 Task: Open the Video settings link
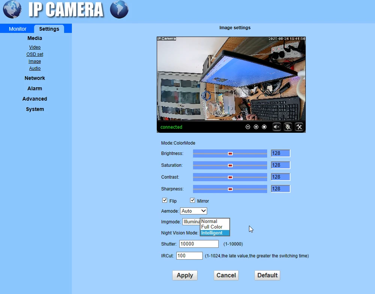35,47
